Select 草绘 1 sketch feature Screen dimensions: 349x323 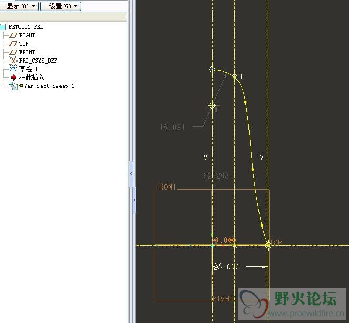click(28, 69)
